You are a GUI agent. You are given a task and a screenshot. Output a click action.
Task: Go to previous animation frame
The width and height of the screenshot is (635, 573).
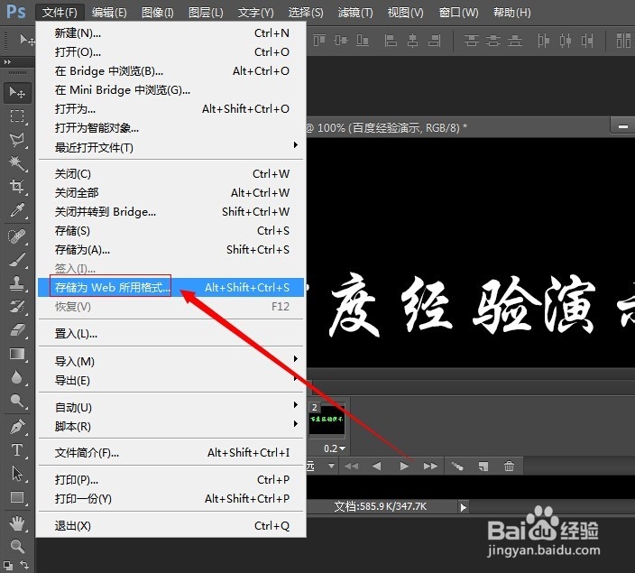coord(377,467)
